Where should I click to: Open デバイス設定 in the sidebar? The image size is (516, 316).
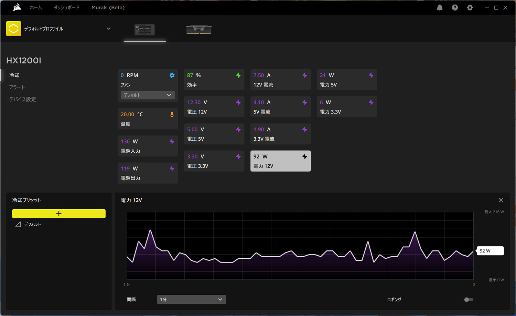22,99
